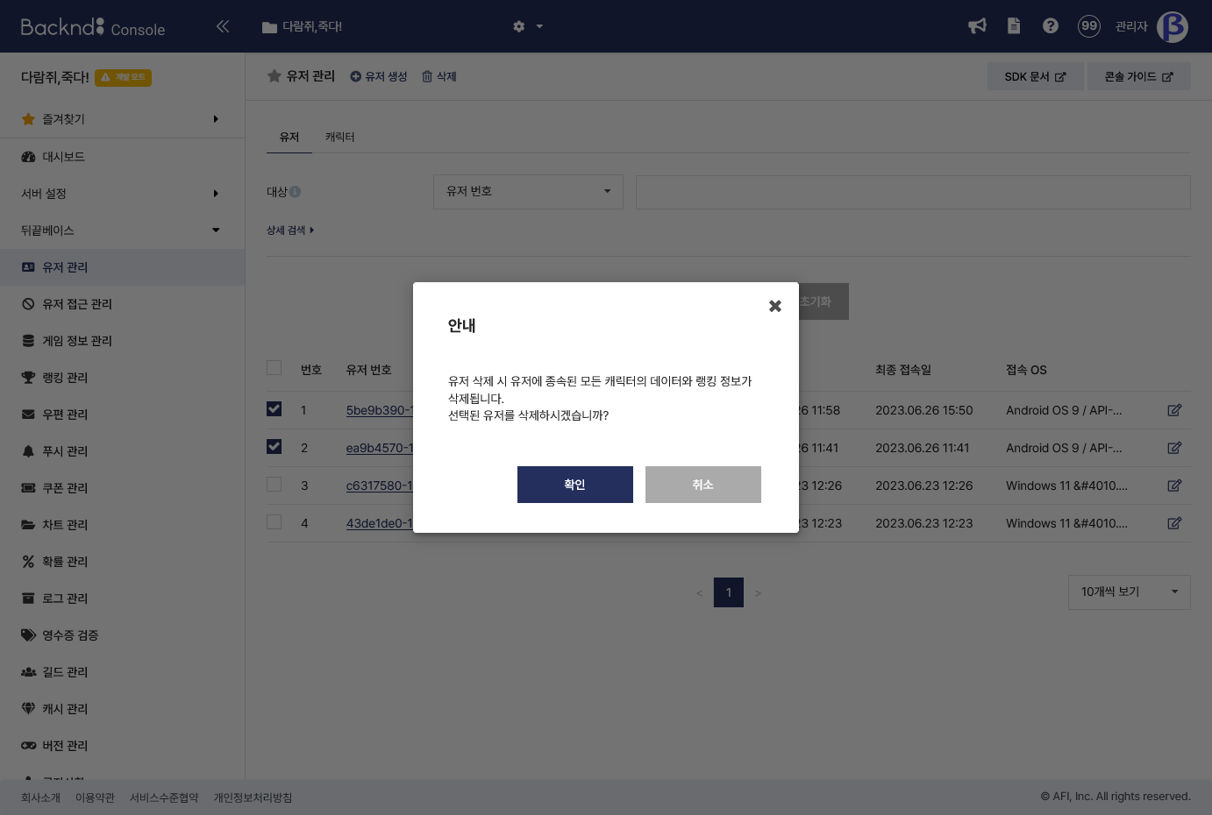Open user link 5be9b390
Viewport: 1212px width, 815px height.
click(x=380, y=410)
